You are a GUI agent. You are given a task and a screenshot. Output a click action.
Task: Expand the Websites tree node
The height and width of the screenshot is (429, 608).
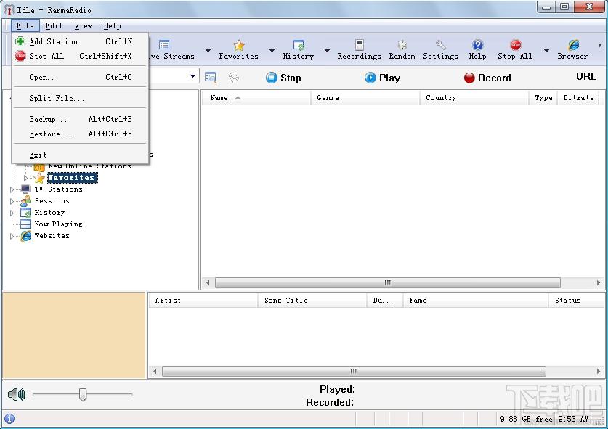pyautogui.click(x=12, y=236)
